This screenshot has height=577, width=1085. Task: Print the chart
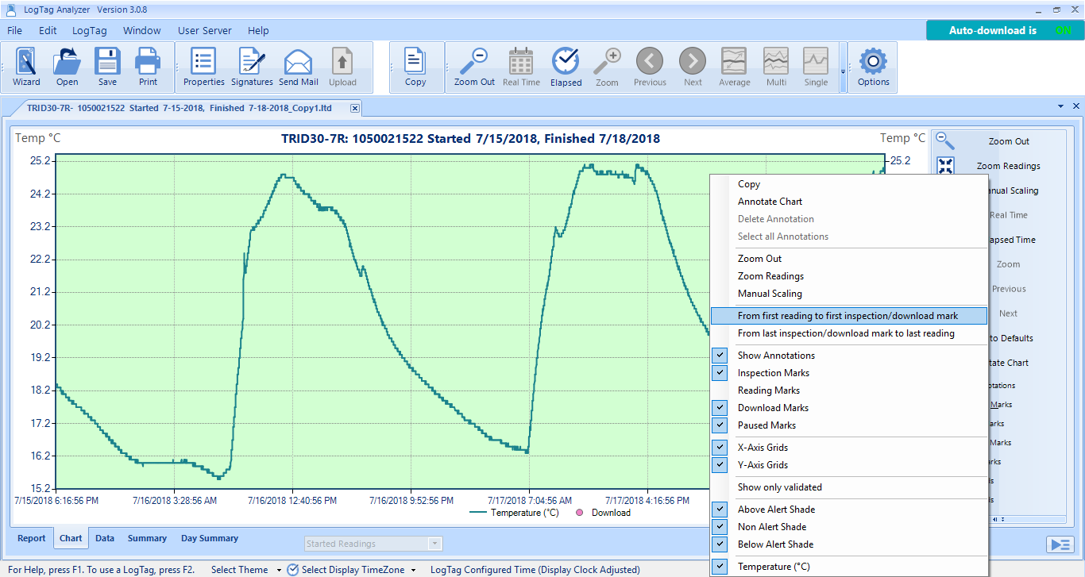pyautogui.click(x=148, y=67)
